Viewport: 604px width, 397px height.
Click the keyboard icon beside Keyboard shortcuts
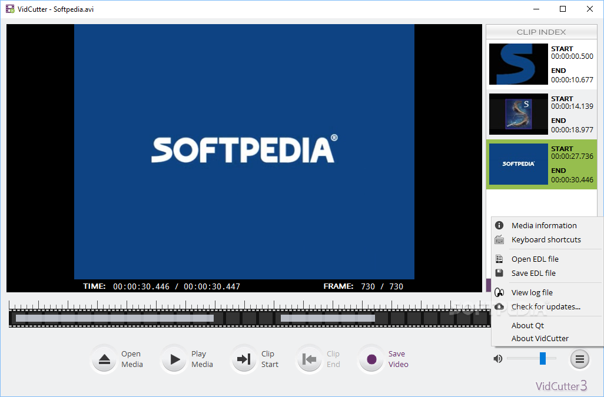pos(499,239)
